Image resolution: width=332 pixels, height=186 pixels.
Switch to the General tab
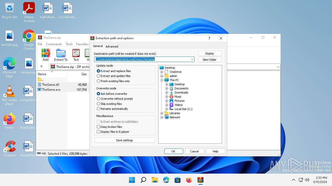(98, 46)
